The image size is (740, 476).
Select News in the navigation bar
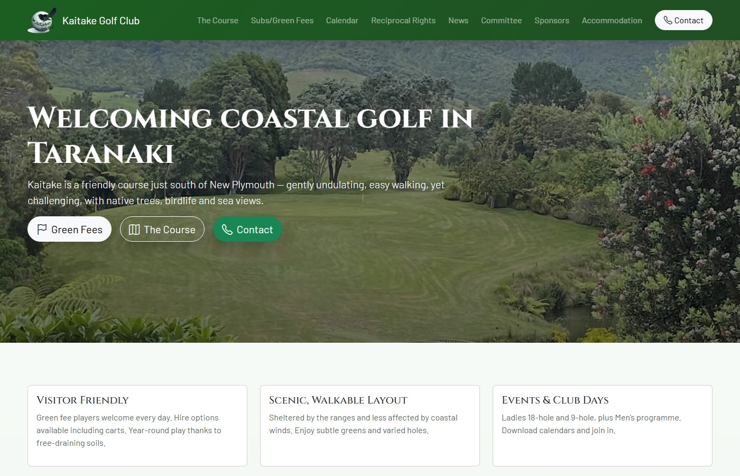[458, 20]
